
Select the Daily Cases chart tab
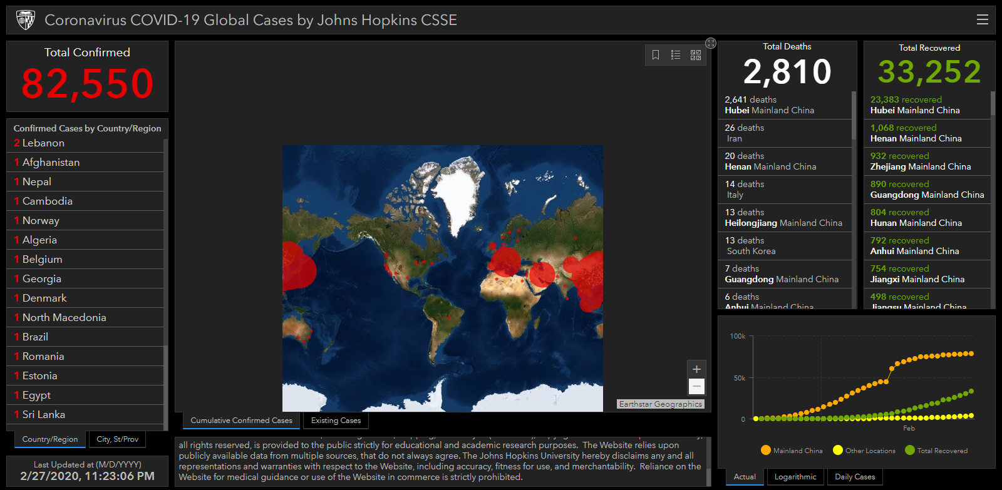pyautogui.click(x=855, y=477)
